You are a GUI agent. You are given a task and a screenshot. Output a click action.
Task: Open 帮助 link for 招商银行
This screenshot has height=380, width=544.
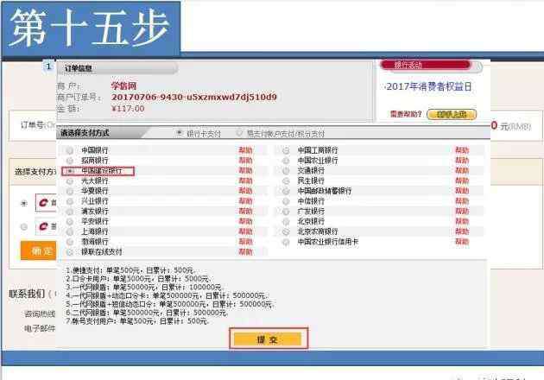tap(245, 161)
